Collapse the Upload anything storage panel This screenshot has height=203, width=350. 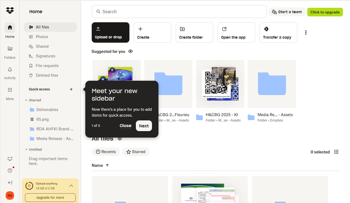(x=71, y=186)
